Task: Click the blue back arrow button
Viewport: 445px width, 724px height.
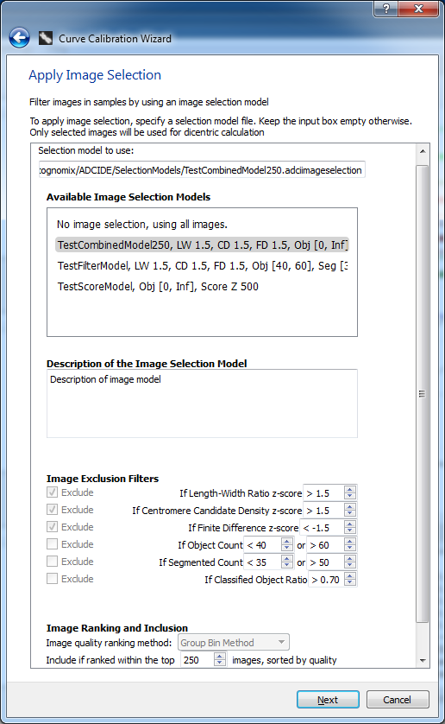Action: click(x=19, y=38)
